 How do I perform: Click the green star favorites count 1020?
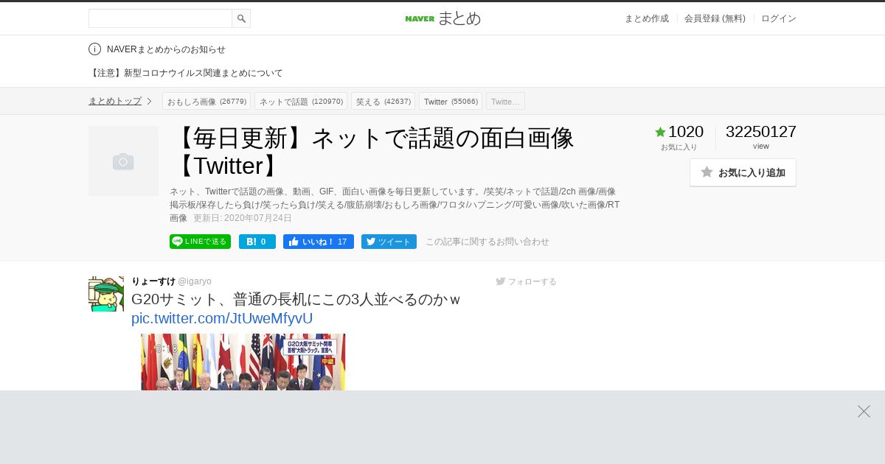tap(679, 132)
